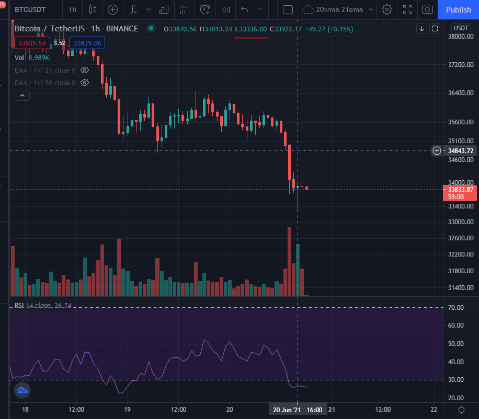This screenshot has width=479, height=419.
Task: Click the 70.00 RSI axis level
Action: pyautogui.click(x=456, y=308)
